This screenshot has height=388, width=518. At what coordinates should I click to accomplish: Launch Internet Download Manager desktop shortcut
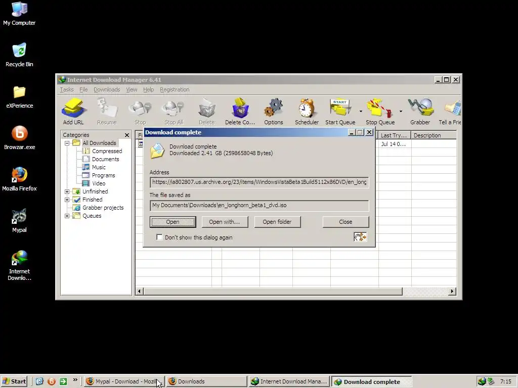[19, 265]
